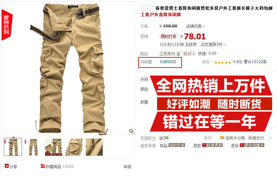Click the share icon labeled 分享
This screenshot has width=277, height=177.
point(7,166)
